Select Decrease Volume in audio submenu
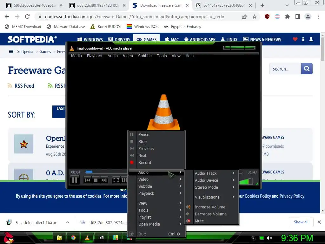325x244 pixels. (x=211, y=214)
